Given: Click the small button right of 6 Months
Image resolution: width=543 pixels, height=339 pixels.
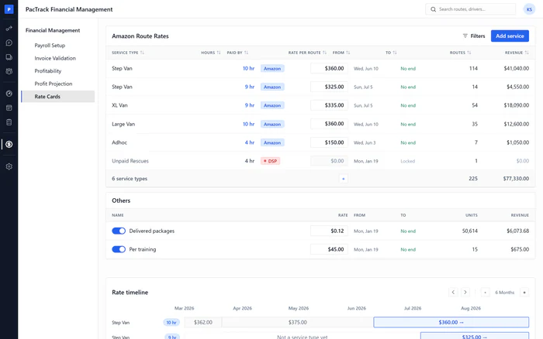Looking at the screenshot, I should point(524,293).
